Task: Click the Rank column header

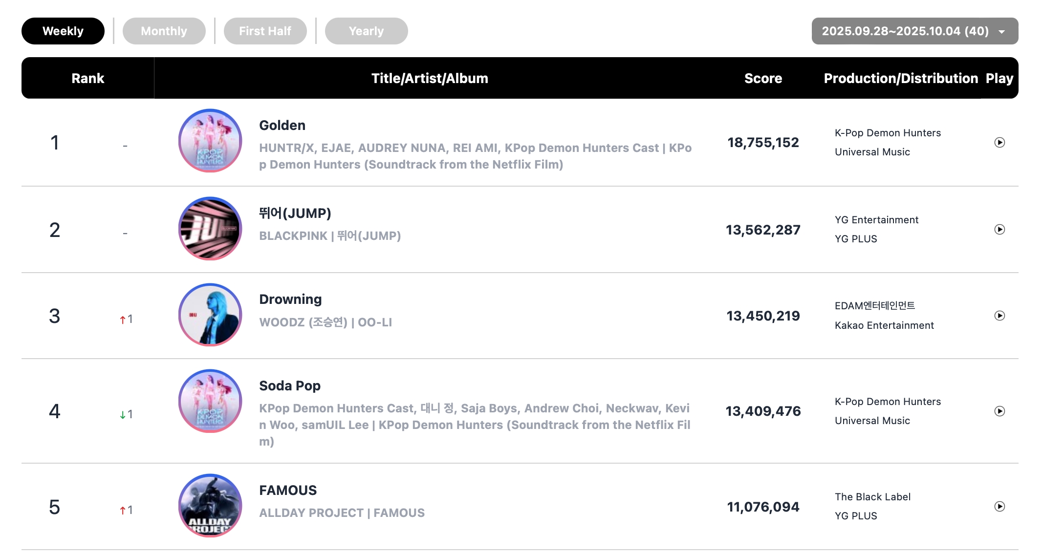Action: tap(88, 79)
